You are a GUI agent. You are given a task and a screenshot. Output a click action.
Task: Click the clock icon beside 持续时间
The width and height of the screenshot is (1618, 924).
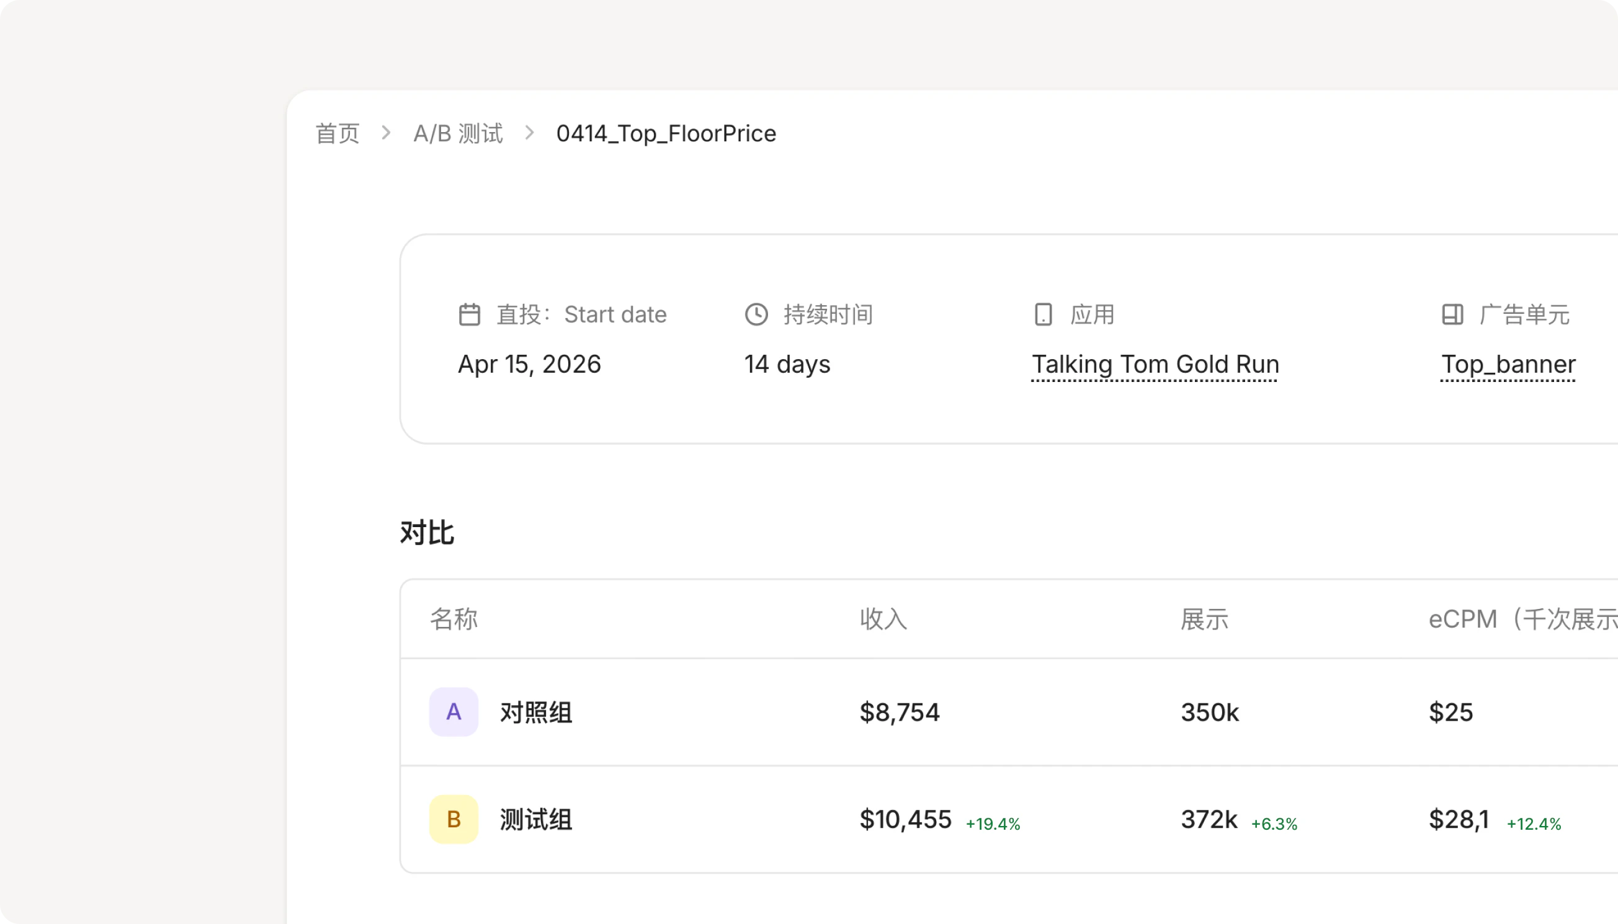tap(756, 314)
